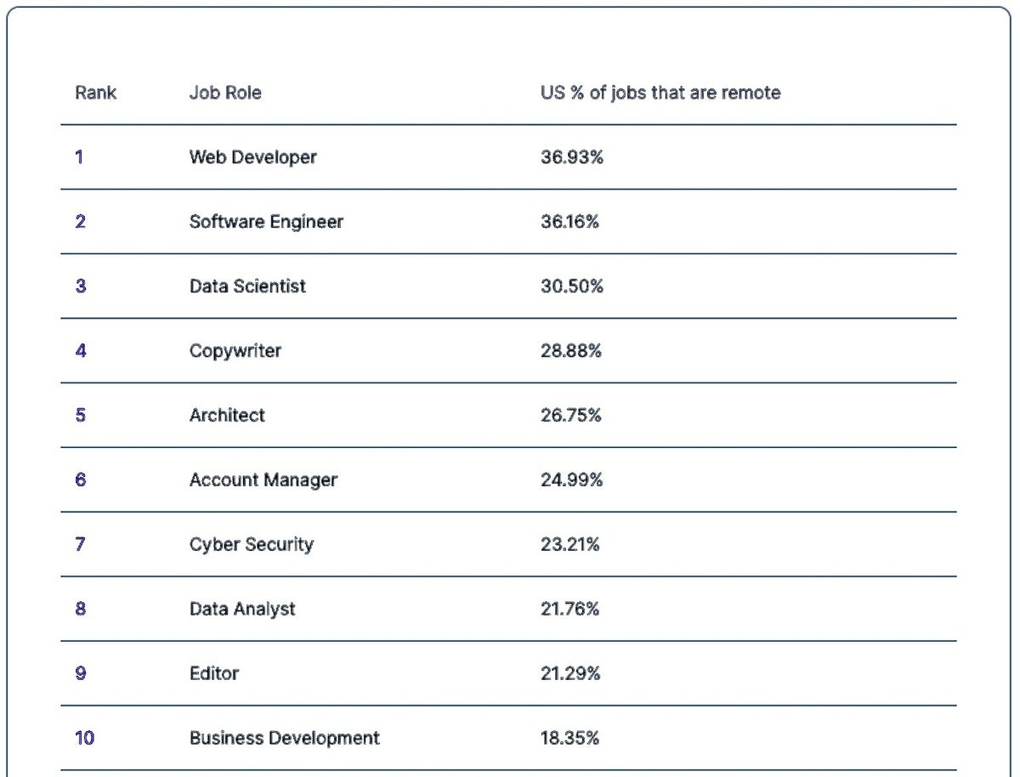1020x777 pixels.
Task: Click rank number 1
Action: click(x=79, y=157)
